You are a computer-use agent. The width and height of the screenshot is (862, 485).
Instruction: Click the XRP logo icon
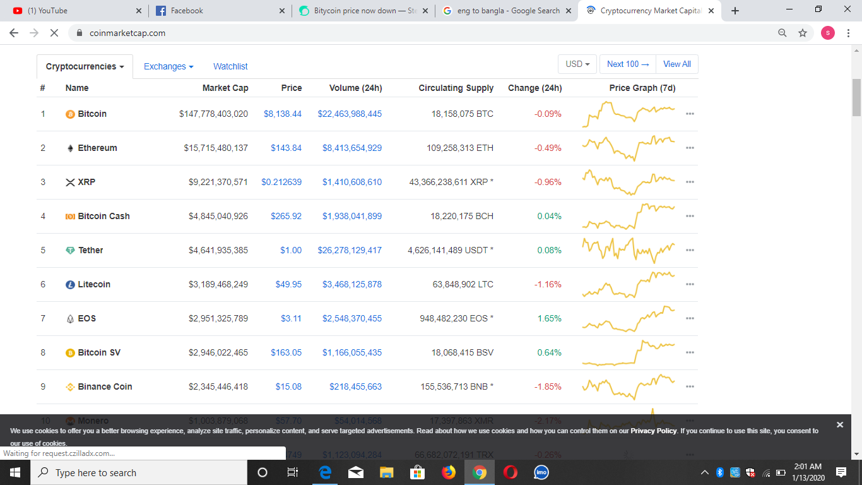69,182
